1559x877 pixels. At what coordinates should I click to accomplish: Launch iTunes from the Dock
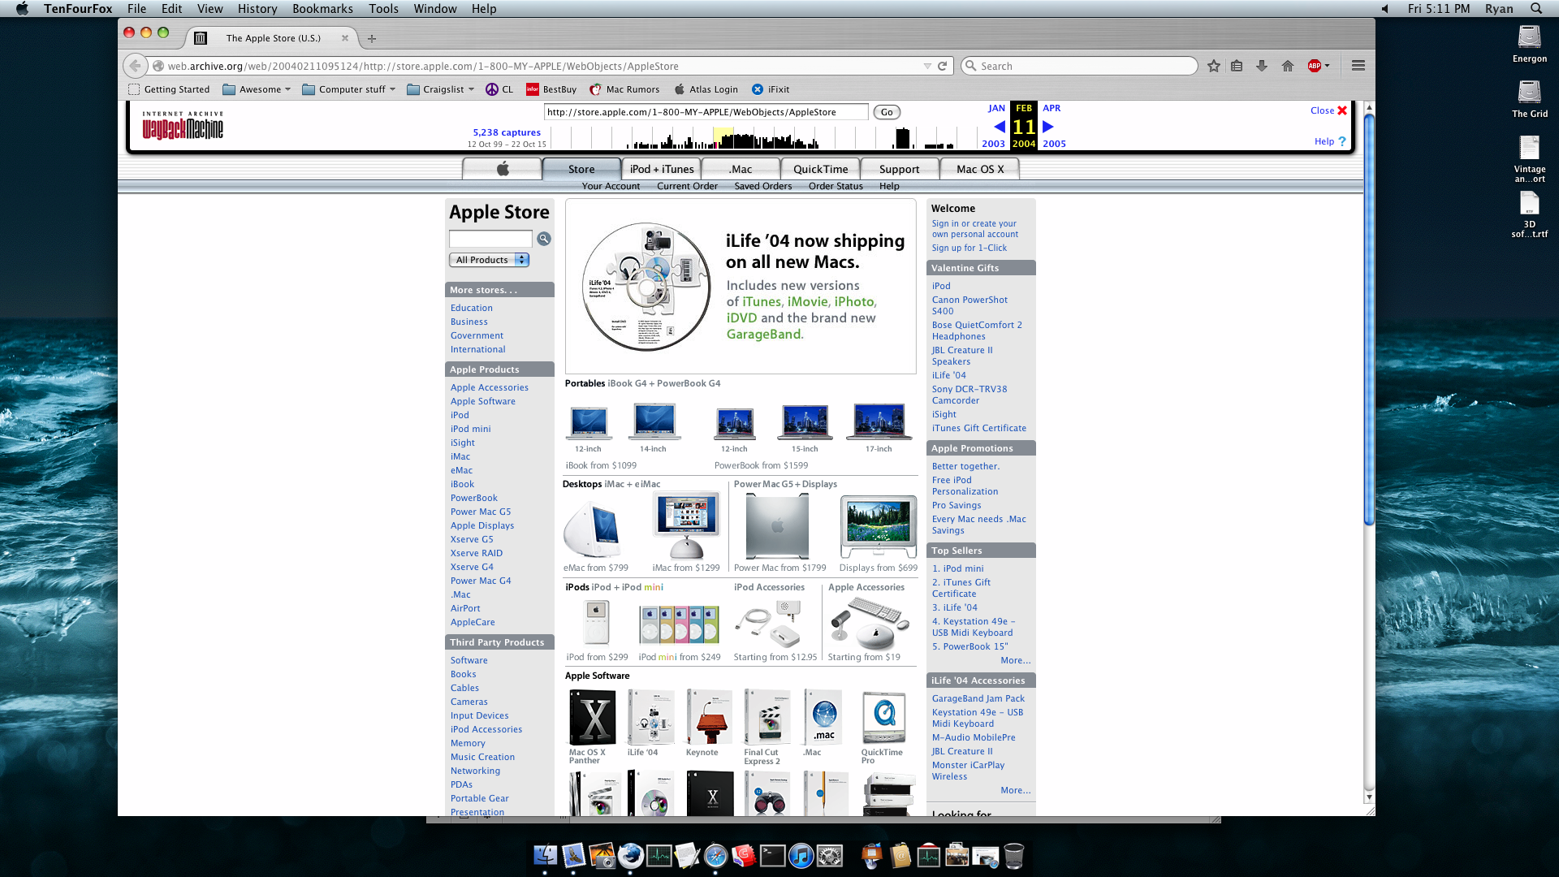tap(801, 856)
